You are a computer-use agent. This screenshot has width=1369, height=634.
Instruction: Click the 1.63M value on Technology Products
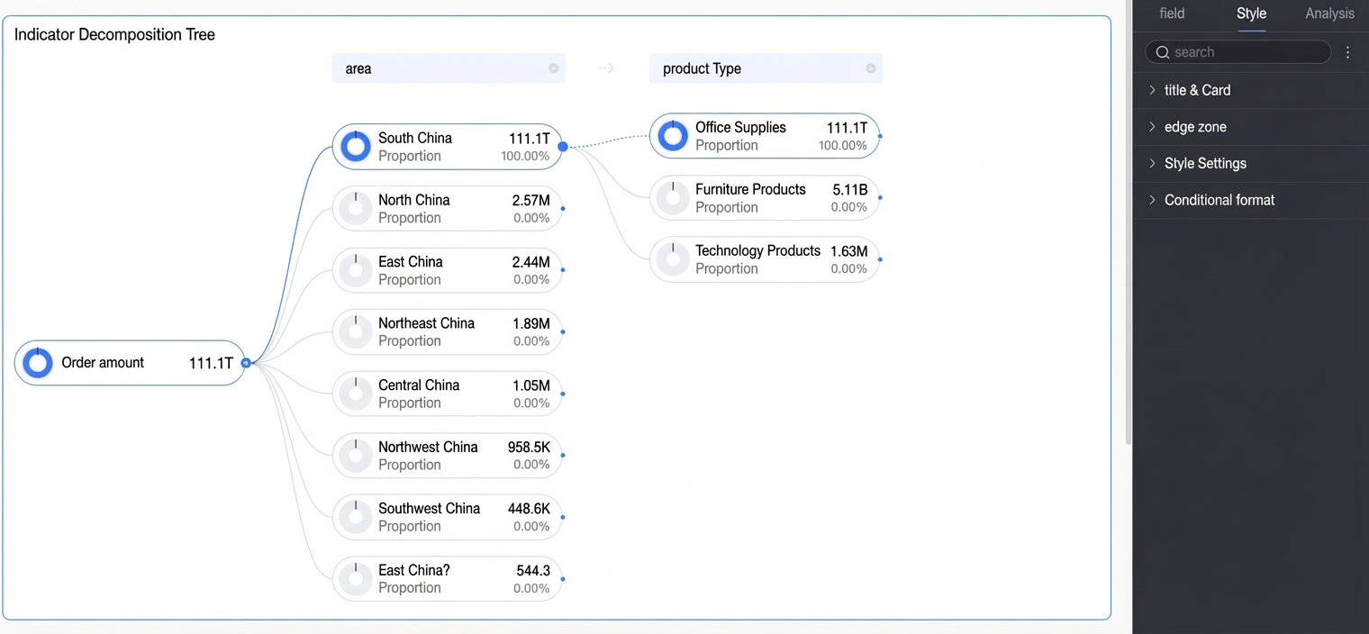point(849,251)
